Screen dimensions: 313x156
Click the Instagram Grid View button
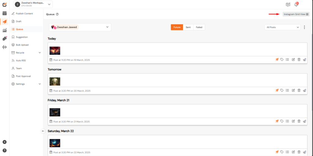(x=296, y=14)
